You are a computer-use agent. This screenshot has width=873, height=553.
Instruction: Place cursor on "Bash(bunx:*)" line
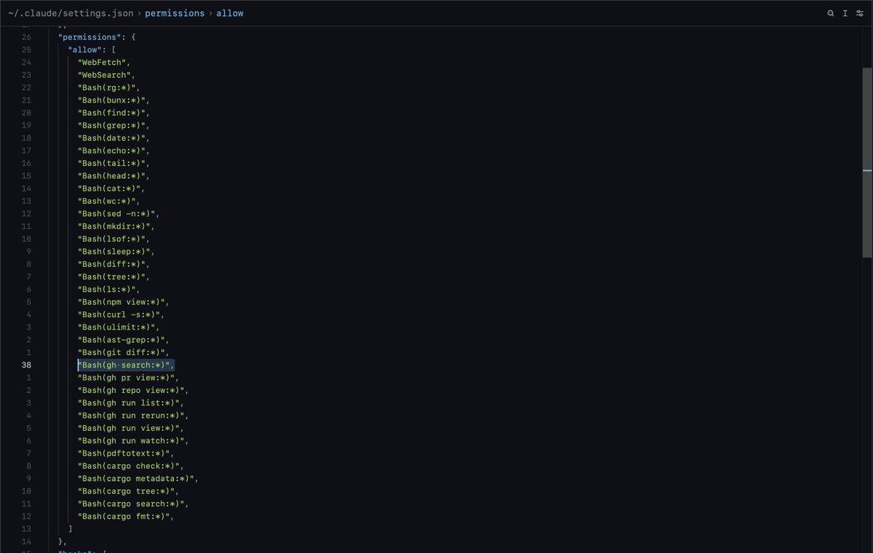click(113, 100)
